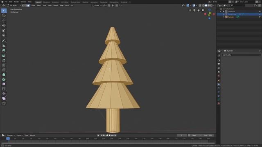Open the Window menu

tap(23, 2)
